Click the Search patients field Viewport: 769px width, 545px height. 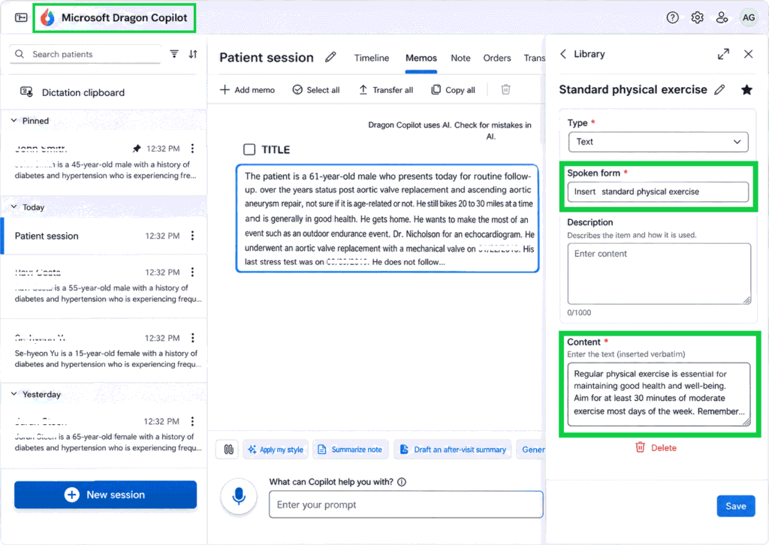pos(86,54)
